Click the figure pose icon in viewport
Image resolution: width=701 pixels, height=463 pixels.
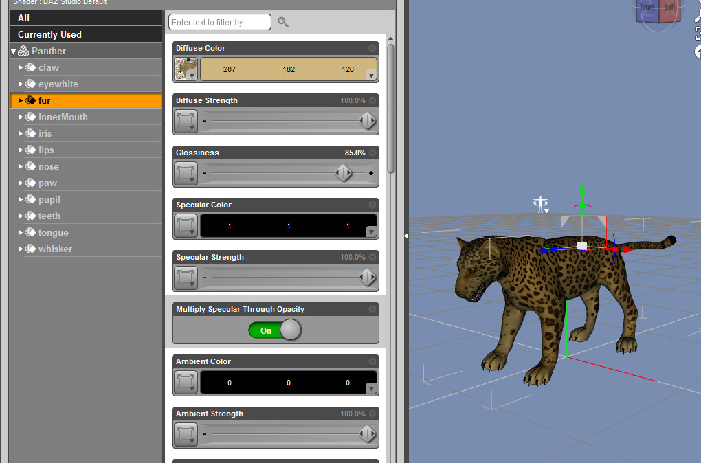click(x=540, y=204)
